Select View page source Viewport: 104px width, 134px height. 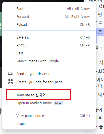49,116
